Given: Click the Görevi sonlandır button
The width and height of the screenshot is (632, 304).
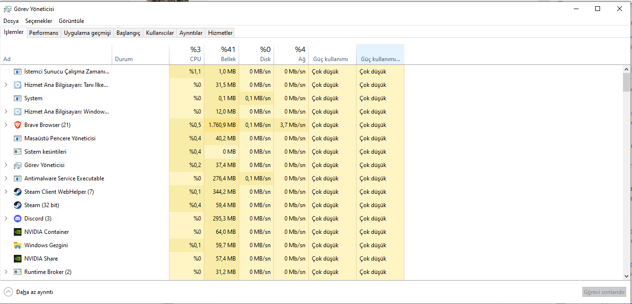Looking at the screenshot, I should pos(604,292).
